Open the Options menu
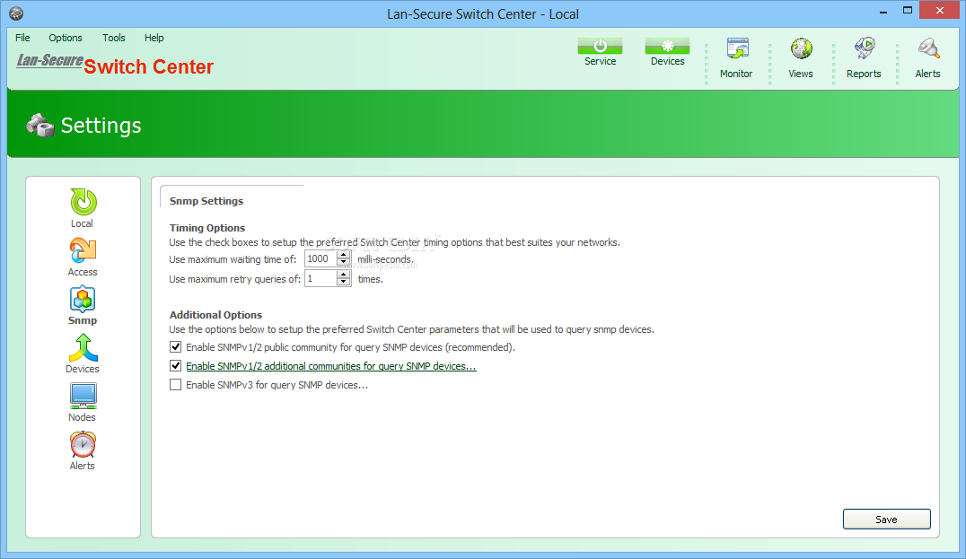966x559 pixels. pyautogui.click(x=66, y=38)
